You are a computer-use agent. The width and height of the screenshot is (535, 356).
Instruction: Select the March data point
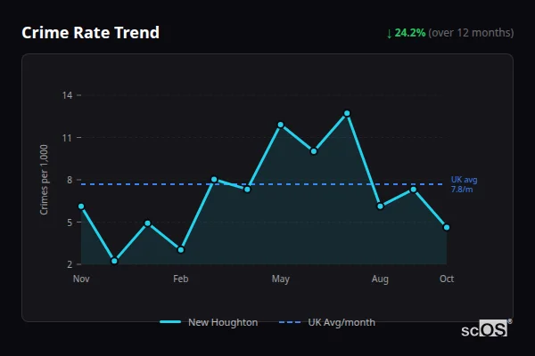pyautogui.click(x=214, y=179)
